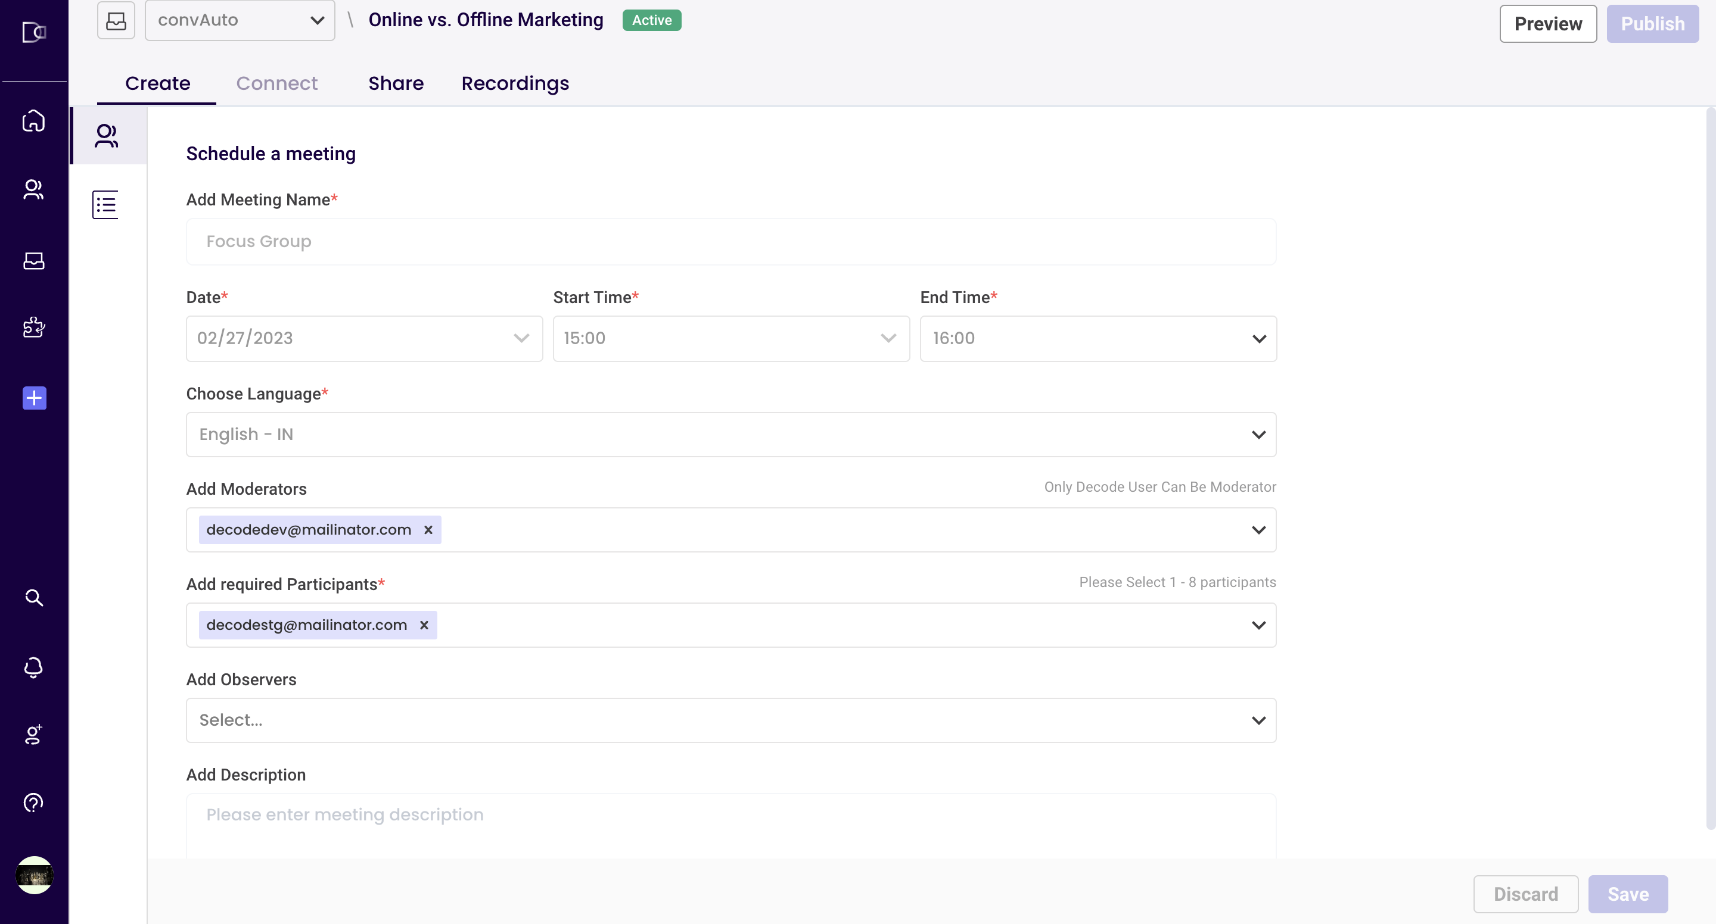The width and height of the screenshot is (1716, 924).
Task: Click the purple plus create icon
Action: coord(34,398)
